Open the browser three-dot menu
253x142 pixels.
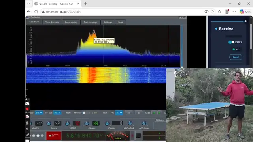[x=234, y=11]
